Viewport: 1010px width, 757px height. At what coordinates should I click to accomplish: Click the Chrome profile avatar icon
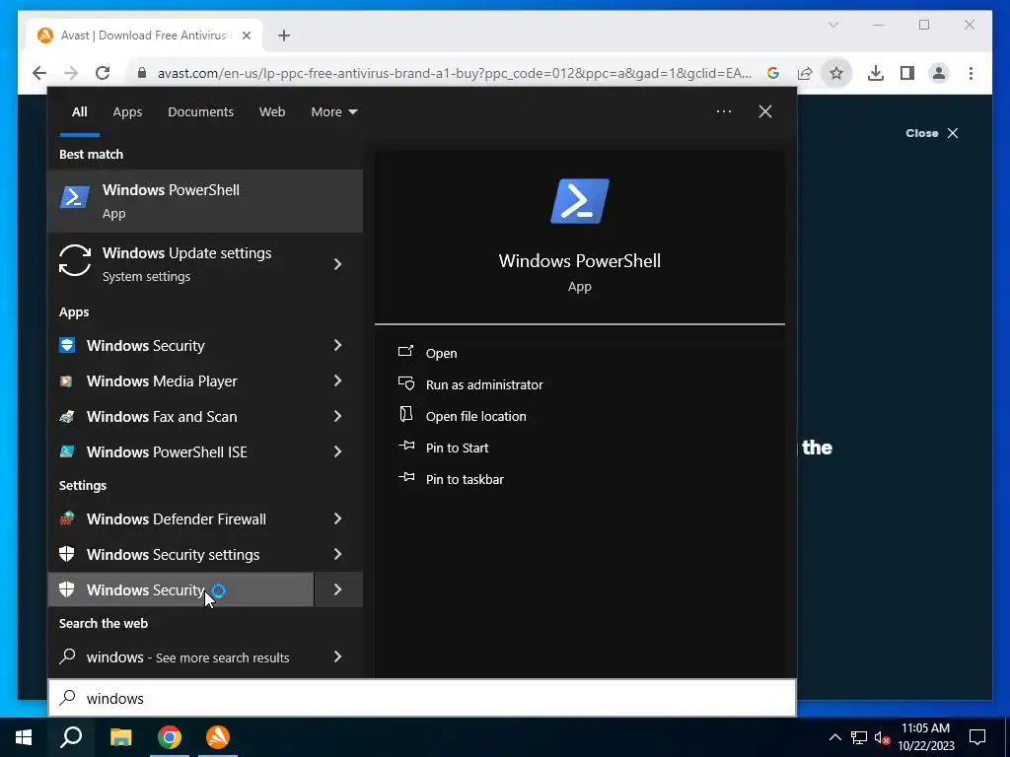939,73
